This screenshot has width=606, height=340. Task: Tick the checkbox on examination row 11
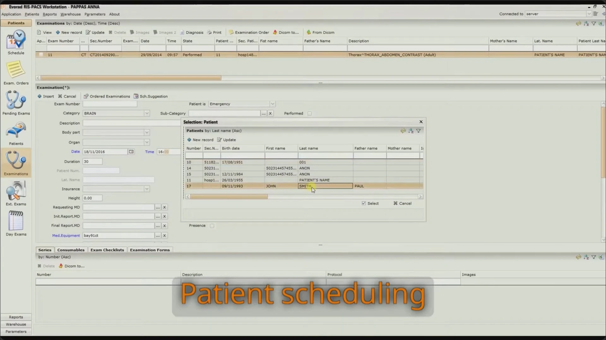pyautogui.click(x=41, y=55)
